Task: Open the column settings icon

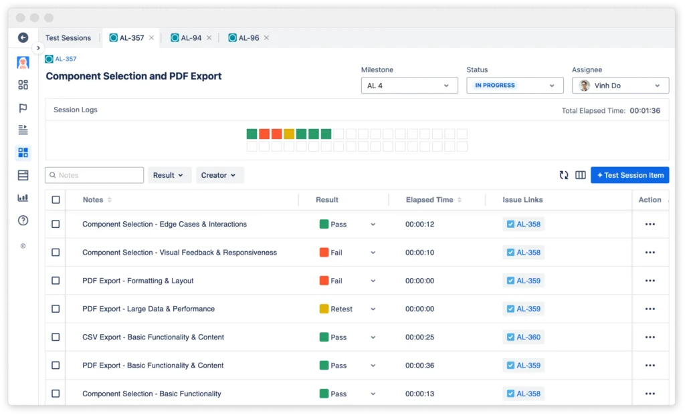Action: coord(580,175)
